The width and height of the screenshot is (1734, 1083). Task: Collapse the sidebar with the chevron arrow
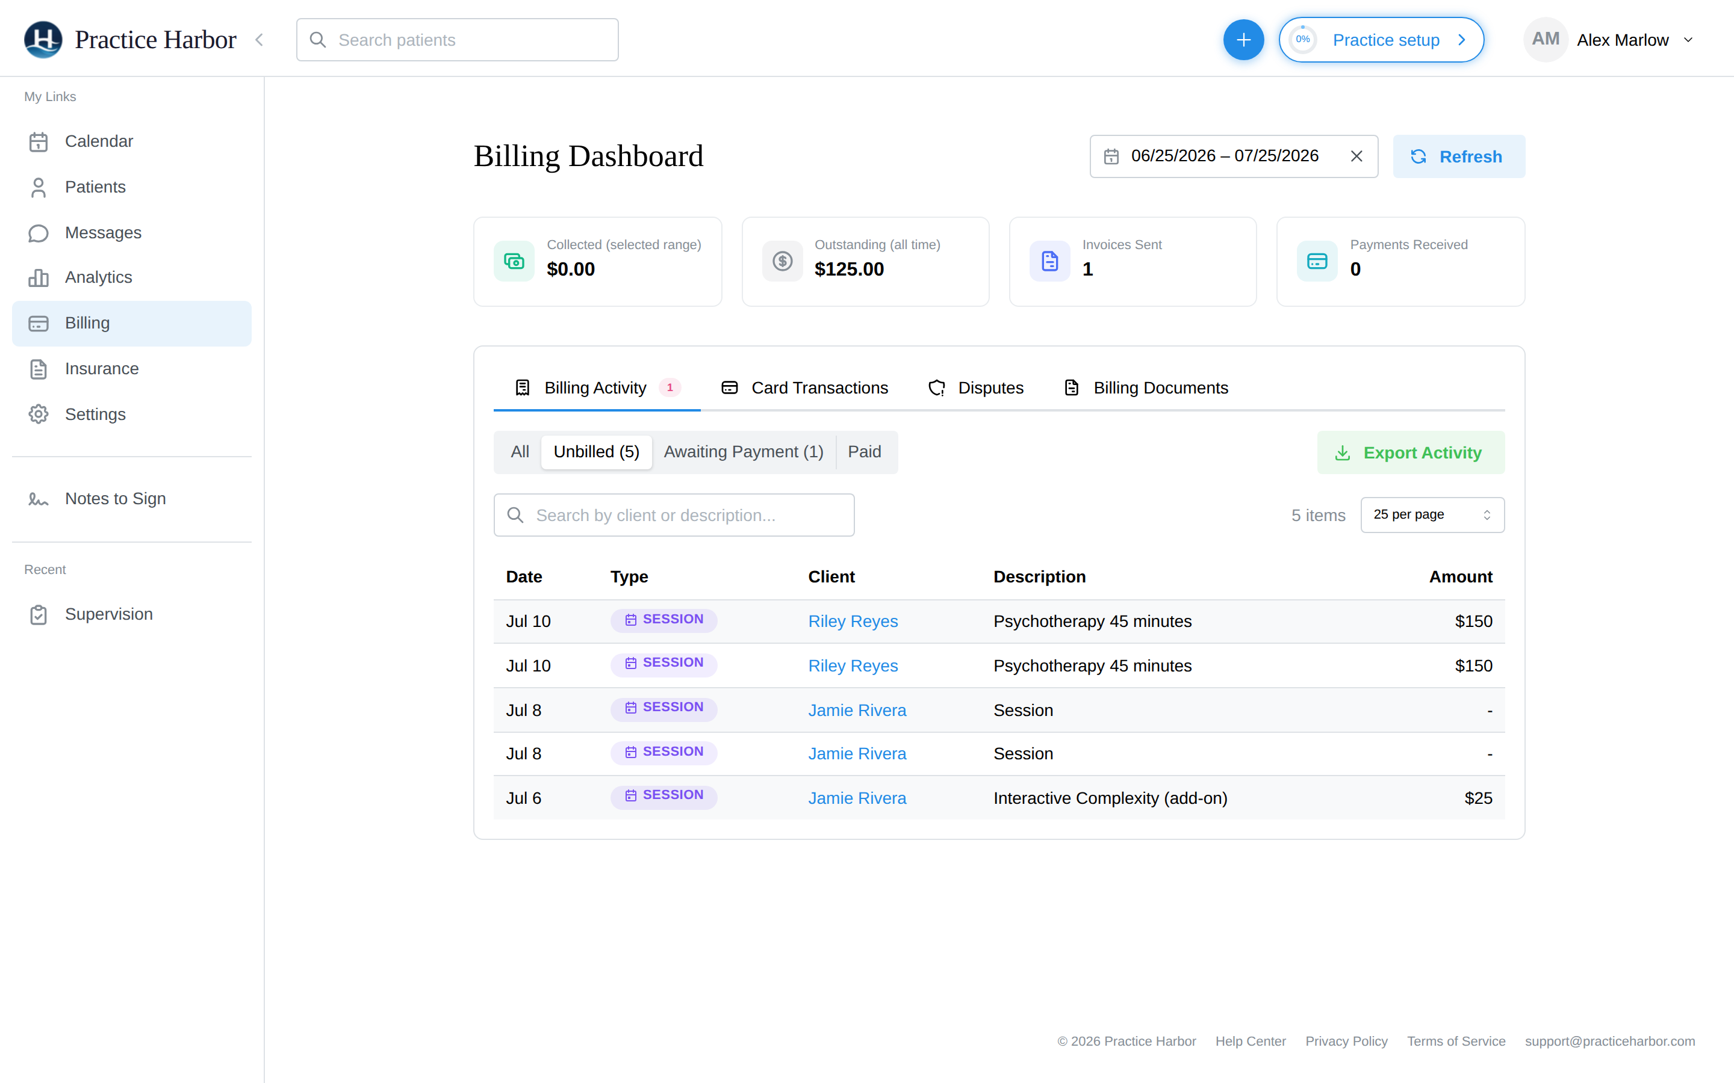[x=259, y=40]
